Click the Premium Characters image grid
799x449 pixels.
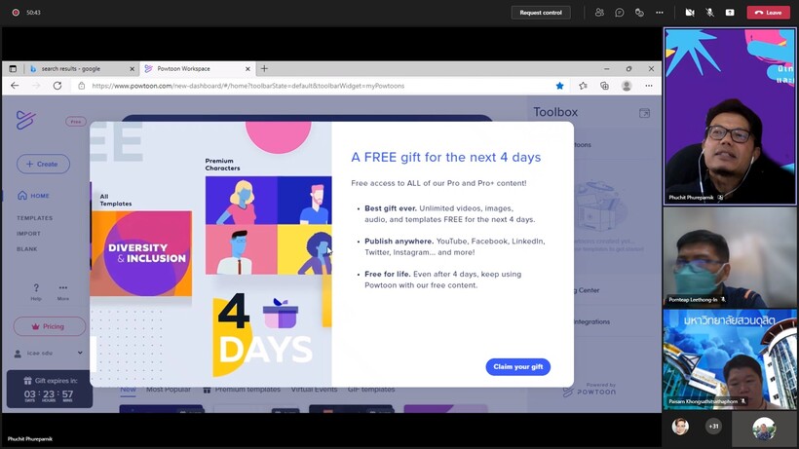coord(269,225)
